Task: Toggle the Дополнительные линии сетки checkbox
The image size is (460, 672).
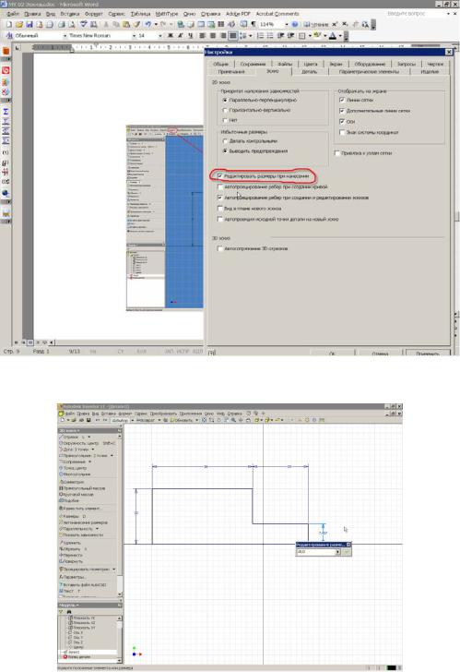Action: [342, 111]
